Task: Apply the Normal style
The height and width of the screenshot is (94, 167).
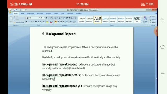Action: pos(82,20)
